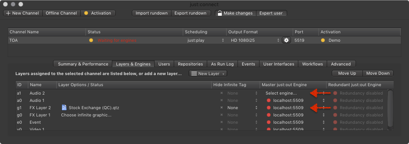
Task: Open Hide Infinite Tag dropdown for FX Layer 2
Action: click(x=242, y=108)
